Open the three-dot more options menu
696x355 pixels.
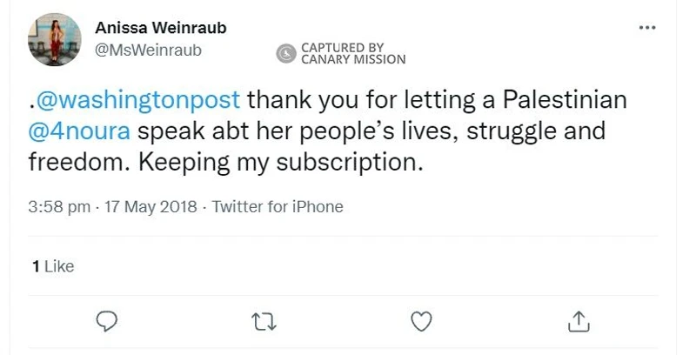point(646,28)
